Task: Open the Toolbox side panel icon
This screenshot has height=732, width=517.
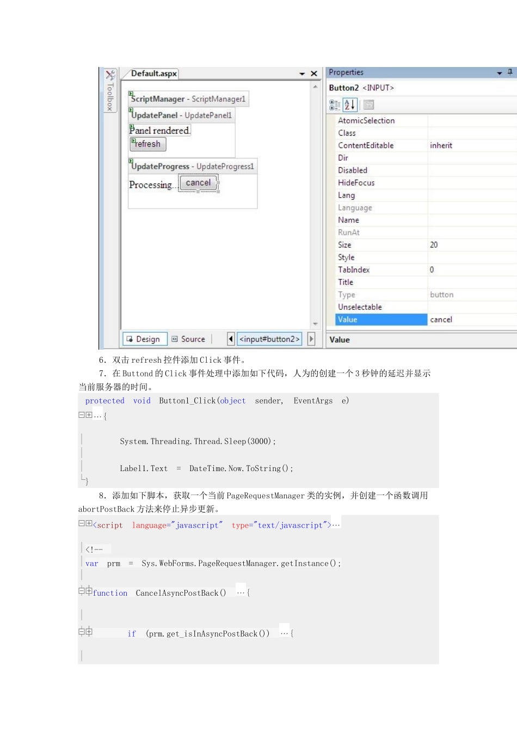Action: click(110, 75)
